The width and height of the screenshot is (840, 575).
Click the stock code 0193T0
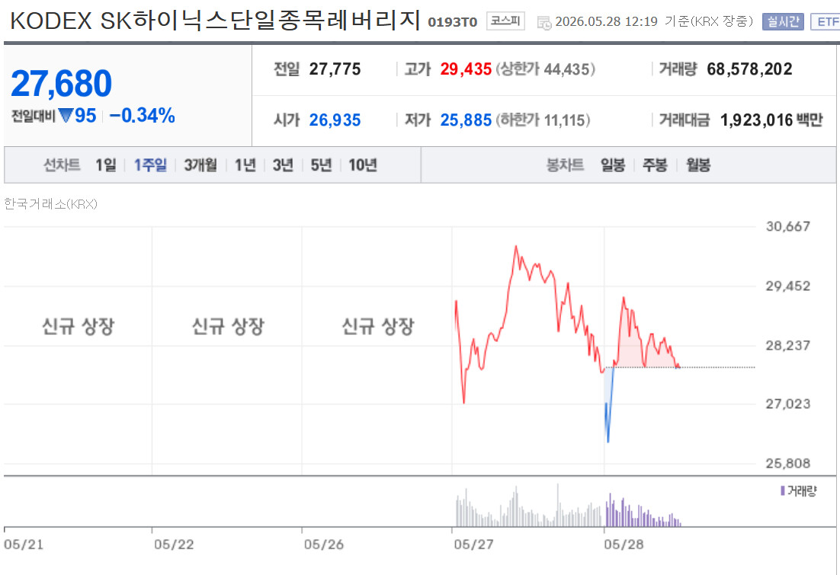point(452,23)
